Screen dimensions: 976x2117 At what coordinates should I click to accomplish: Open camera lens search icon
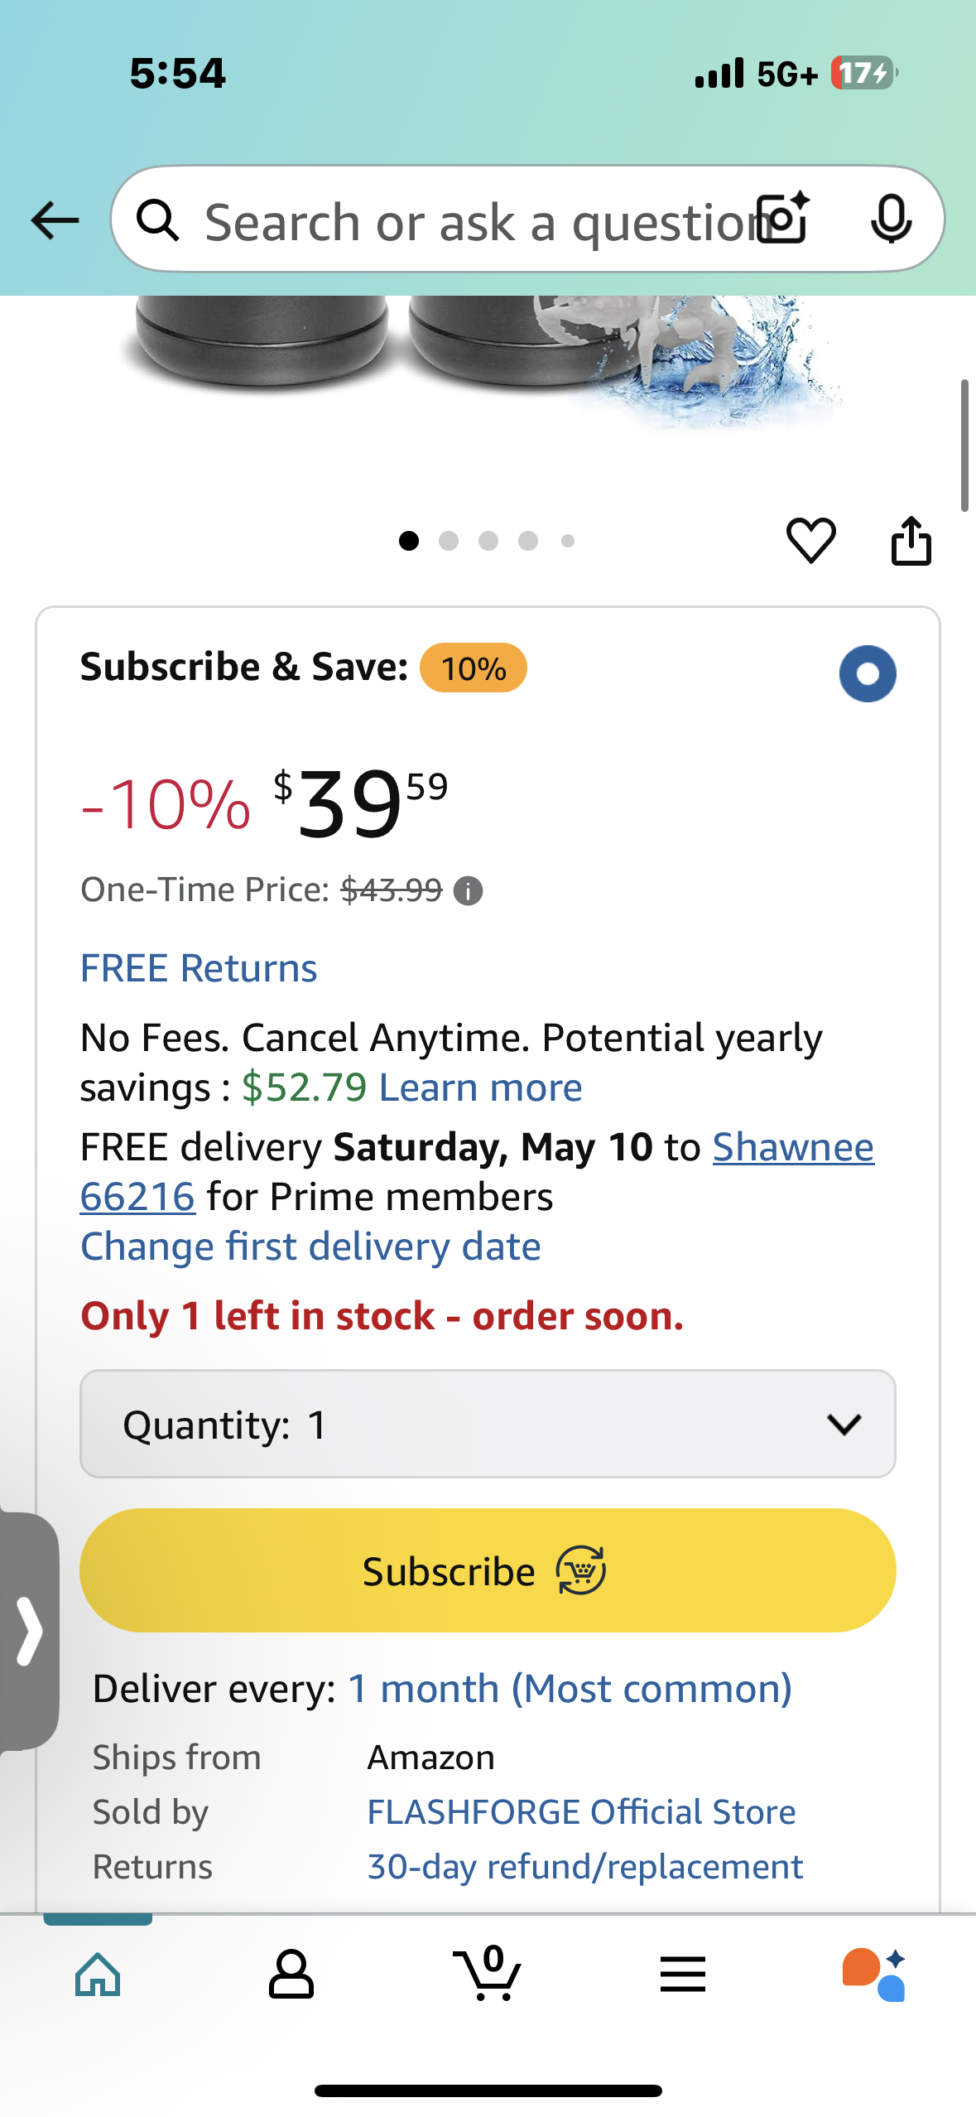tap(783, 219)
